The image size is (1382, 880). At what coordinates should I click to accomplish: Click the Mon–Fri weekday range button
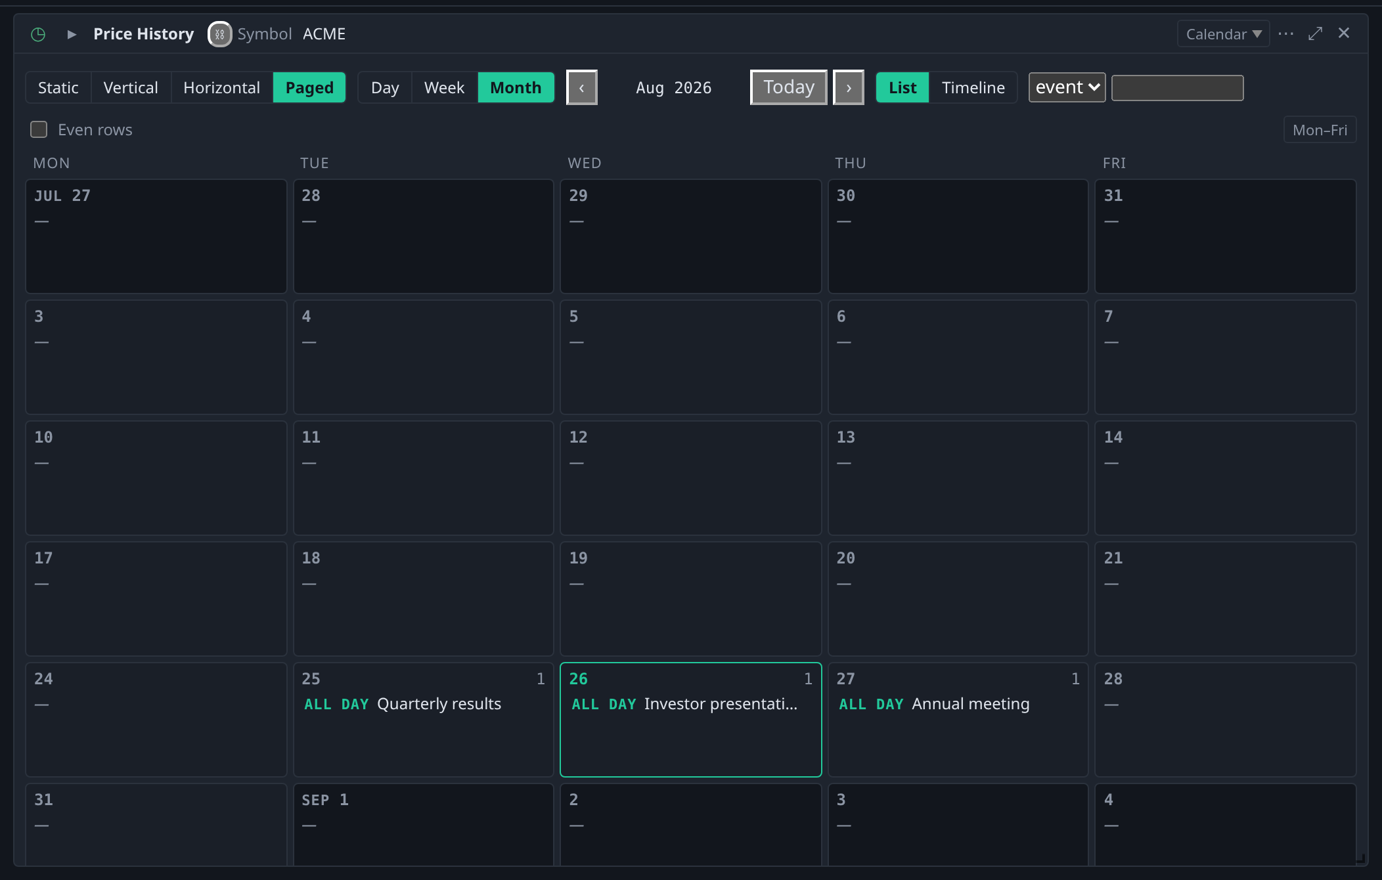(1320, 130)
